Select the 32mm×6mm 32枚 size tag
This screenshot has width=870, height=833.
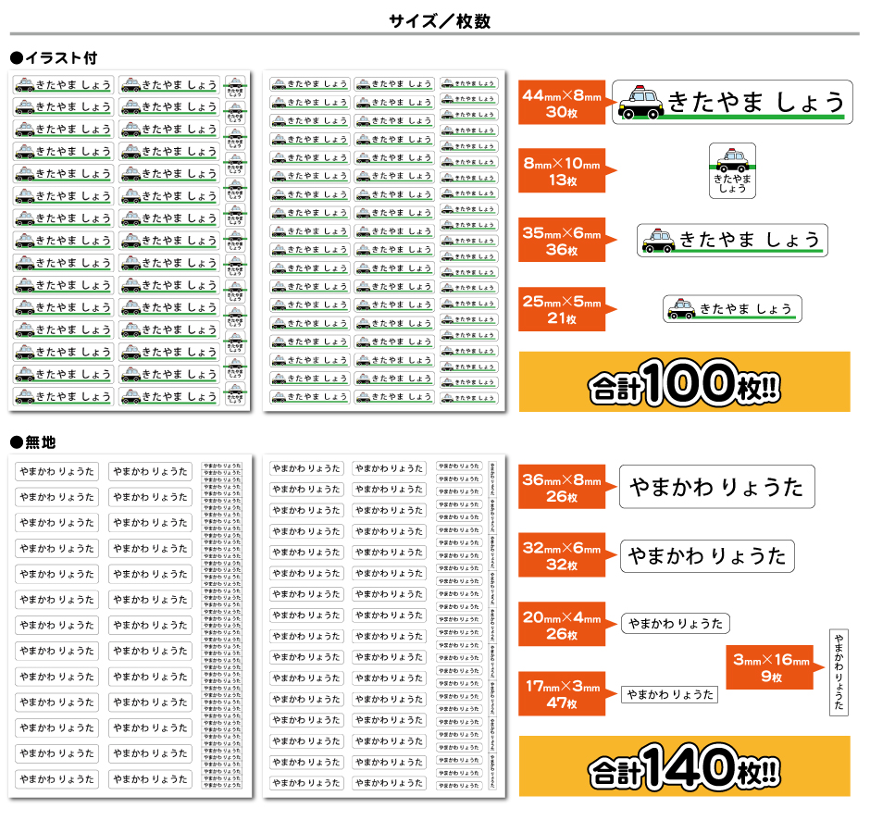(x=561, y=555)
